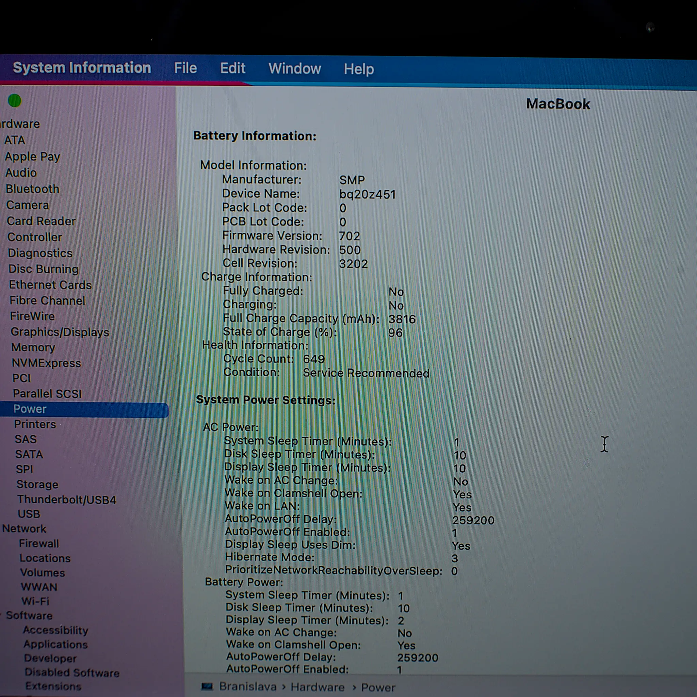Viewport: 697px width, 697px height.
Task: Click the Service Recommended condition value
Action: pos(366,373)
